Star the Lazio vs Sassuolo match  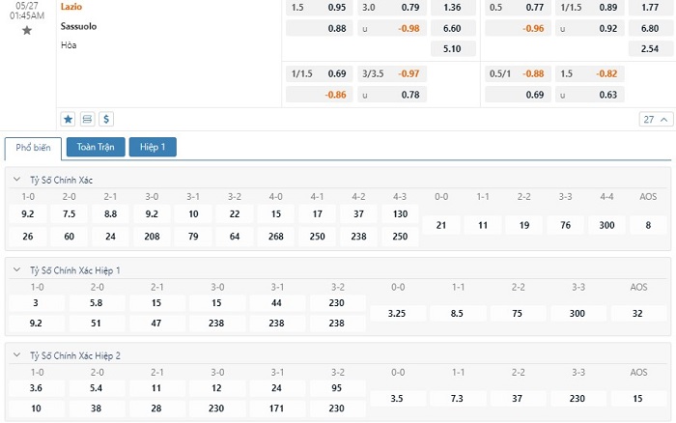point(27,30)
